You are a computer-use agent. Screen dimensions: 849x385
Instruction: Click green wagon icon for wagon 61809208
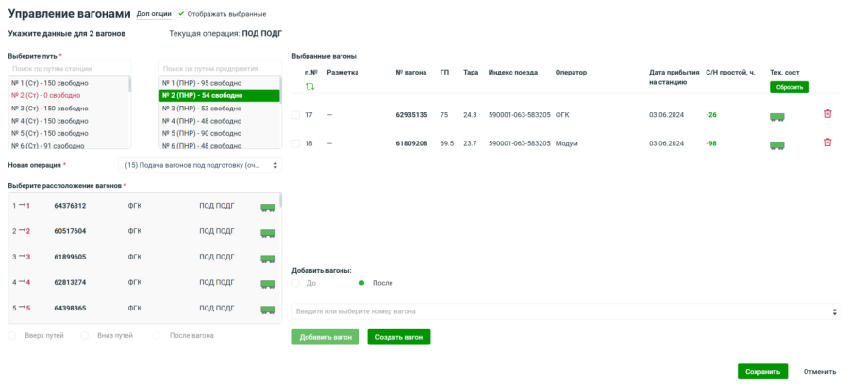[778, 144]
